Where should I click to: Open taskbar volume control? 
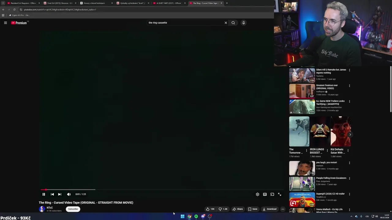click(376, 216)
